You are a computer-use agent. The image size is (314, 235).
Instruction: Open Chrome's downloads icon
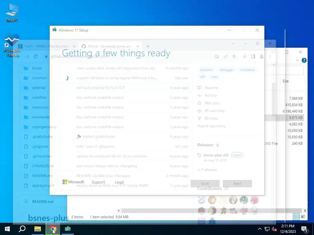(245, 57)
